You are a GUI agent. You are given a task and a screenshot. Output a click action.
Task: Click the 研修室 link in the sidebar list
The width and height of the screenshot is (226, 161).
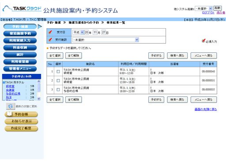(10, 86)
